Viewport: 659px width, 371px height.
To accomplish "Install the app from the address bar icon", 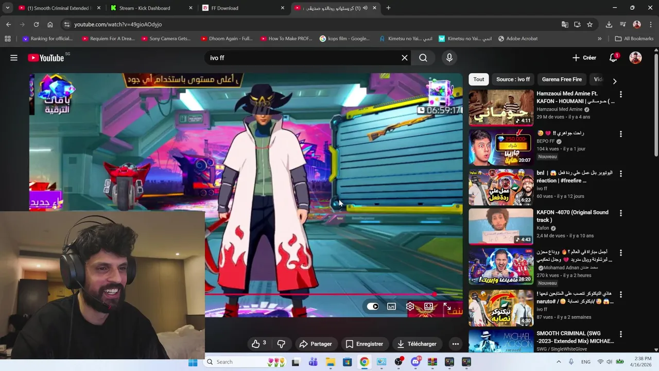I will tap(577, 24).
